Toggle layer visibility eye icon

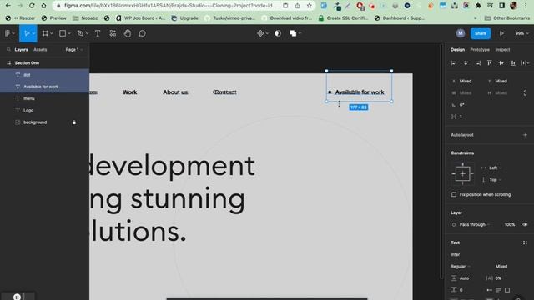525,224
